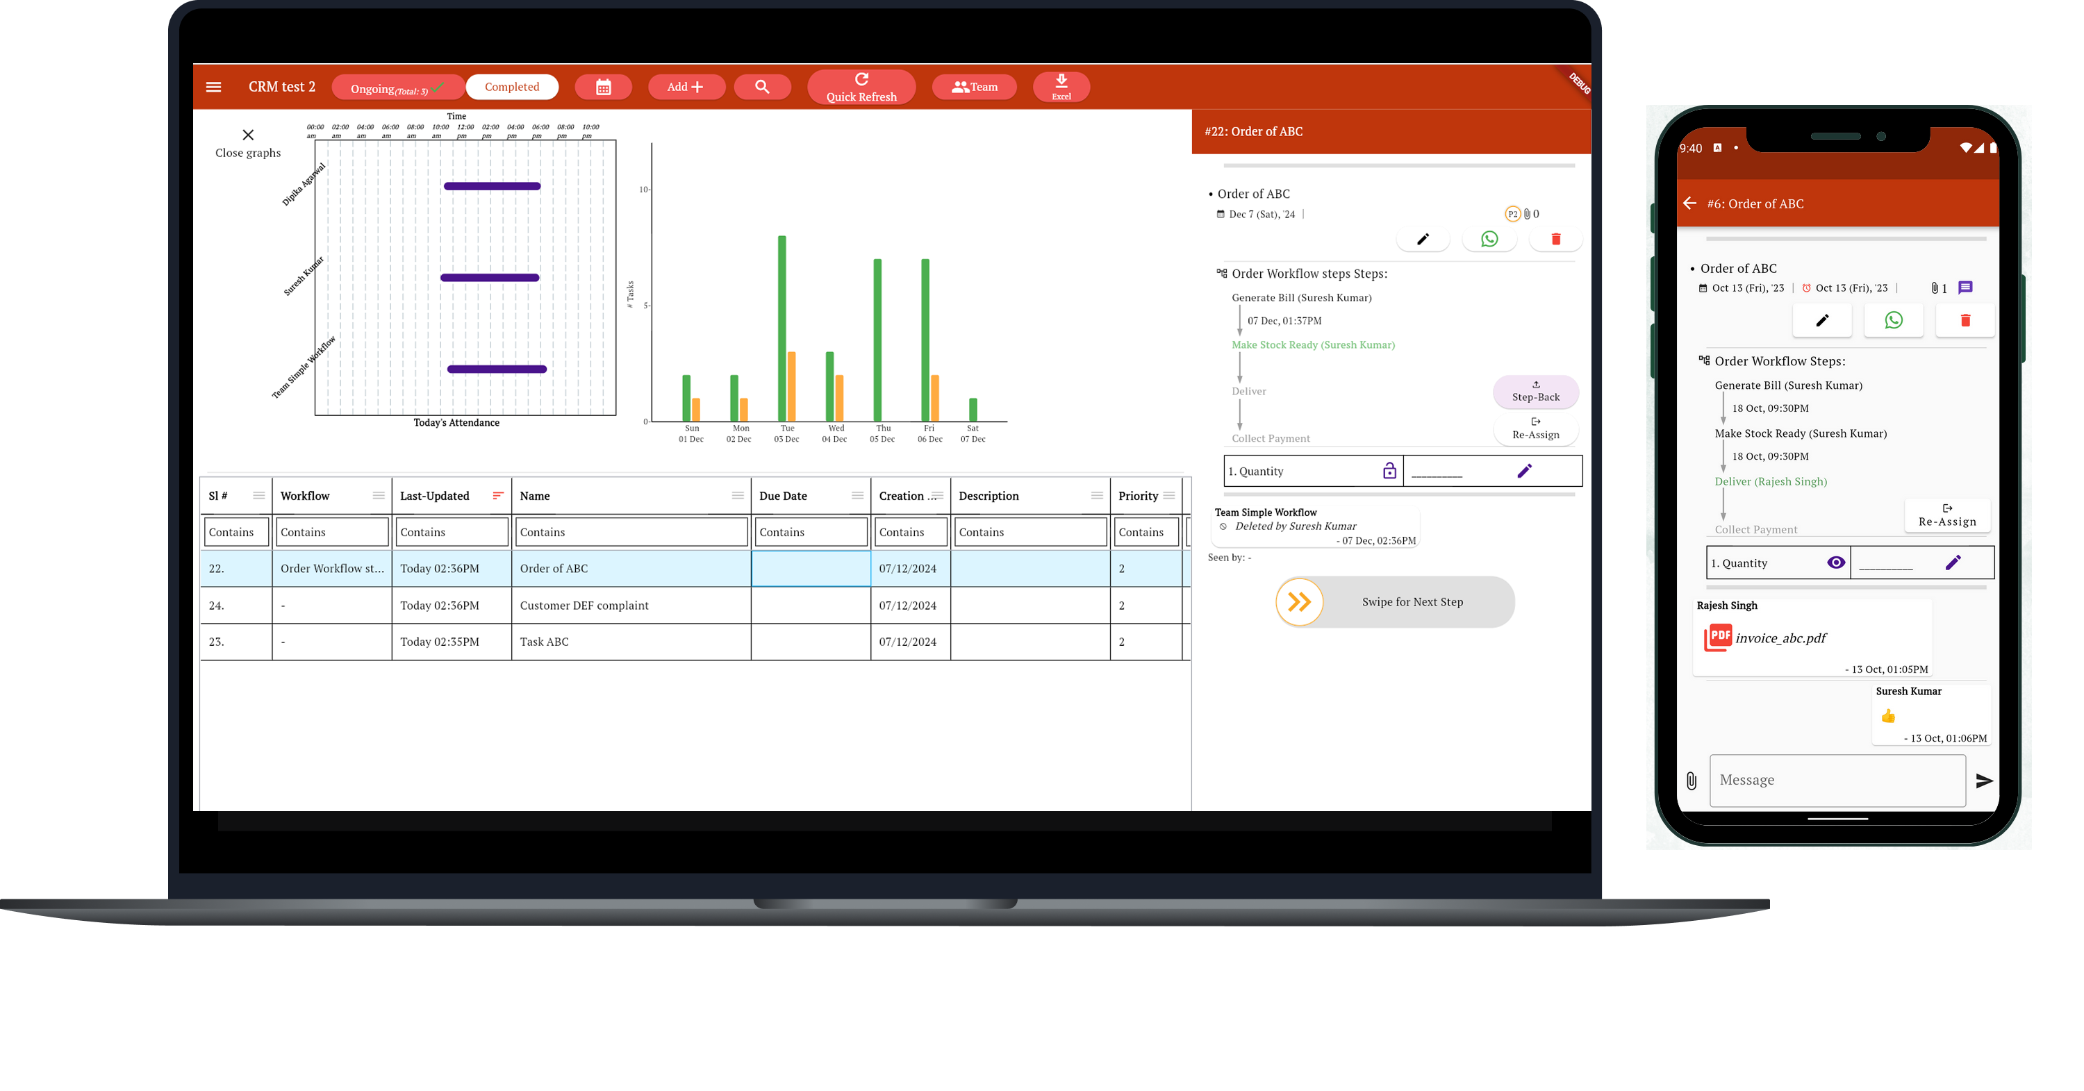The width and height of the screenshot is (2084, 1091).
Task: Click the Step-Back button
Action: [x=1535, y=392]
